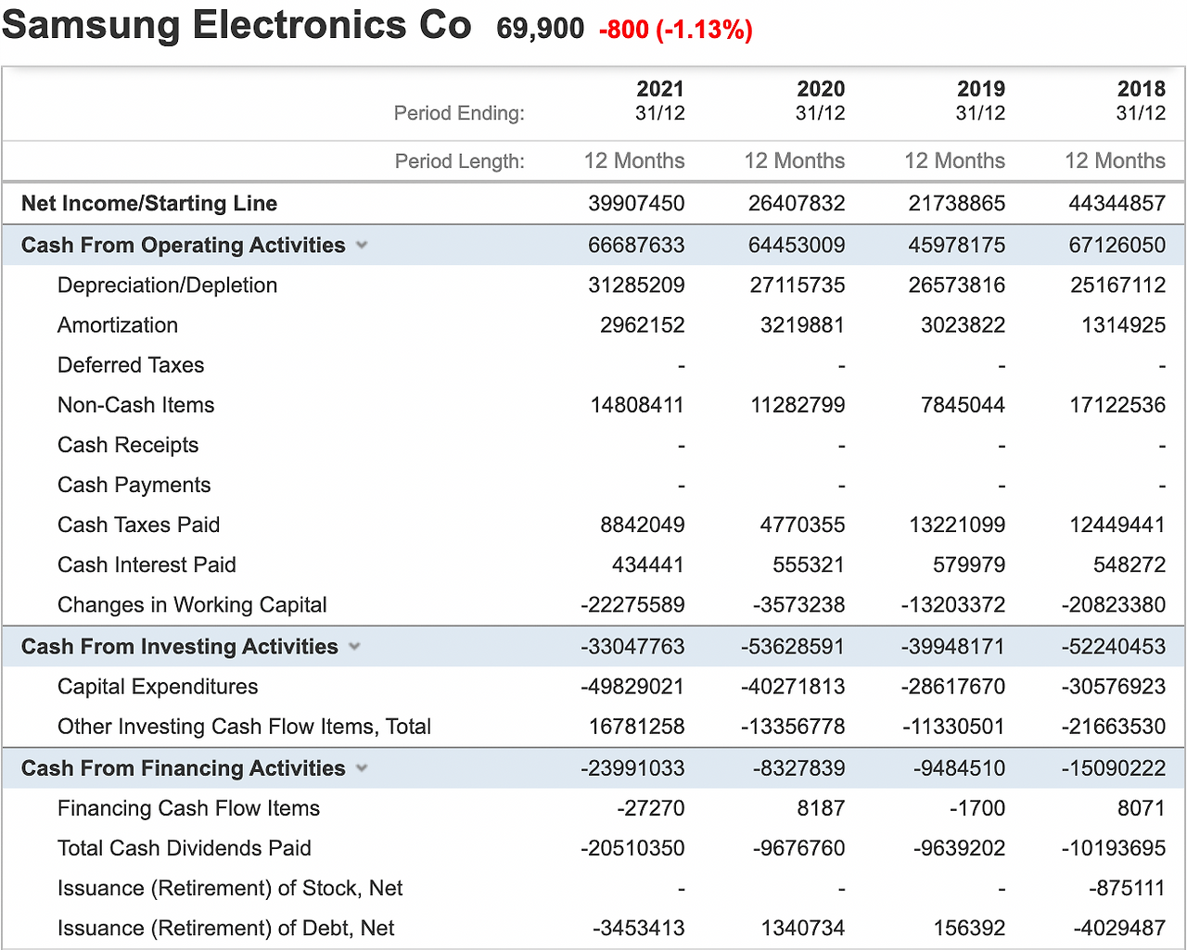Click the debt issuance value 156392
This screenshot has height=950, width=1187.
point(969,928)
